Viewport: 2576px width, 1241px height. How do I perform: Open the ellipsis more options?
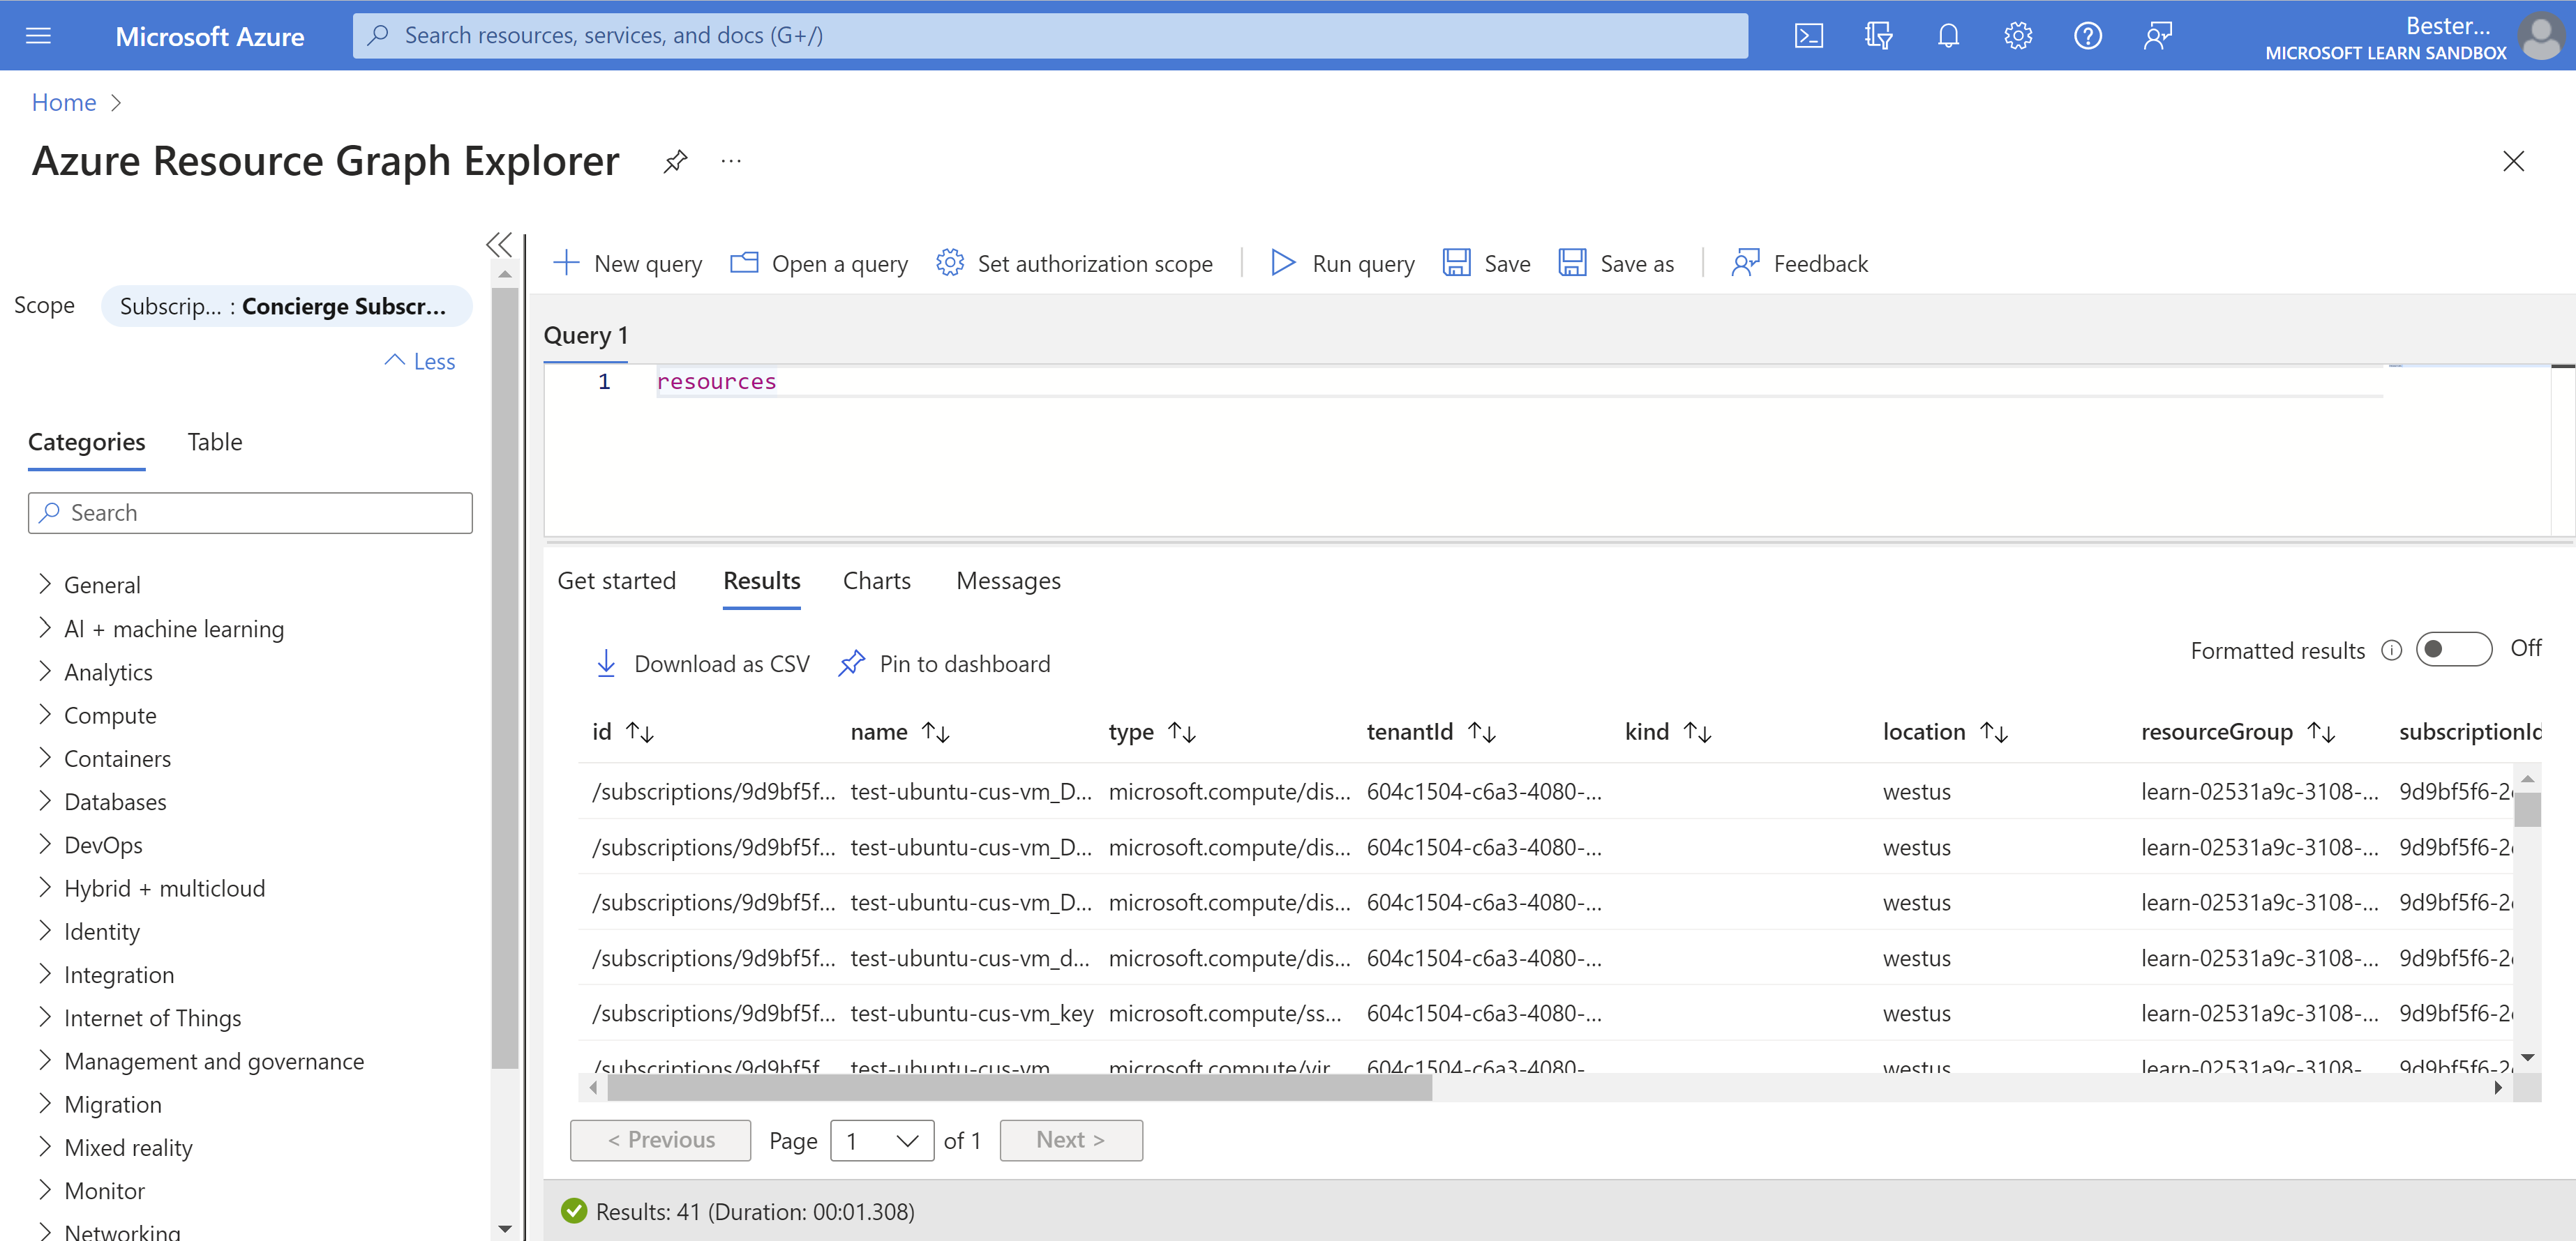(x=731, y=161)
